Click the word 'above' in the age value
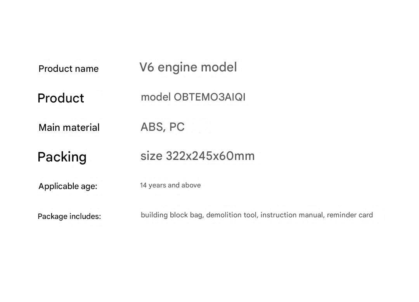Image resolution: width=419 pixels, height=302 pixels. 191,185
